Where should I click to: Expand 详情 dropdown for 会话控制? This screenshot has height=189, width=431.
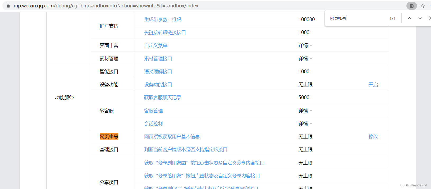(x=305, y=123)
